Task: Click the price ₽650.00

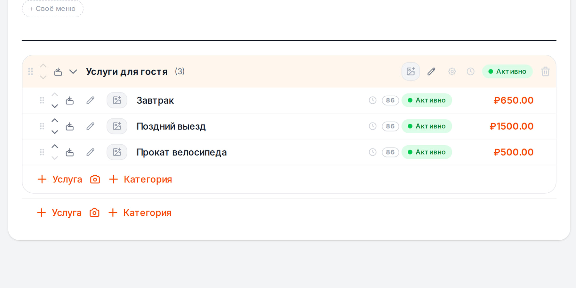Action: click(x=513, y=100)
